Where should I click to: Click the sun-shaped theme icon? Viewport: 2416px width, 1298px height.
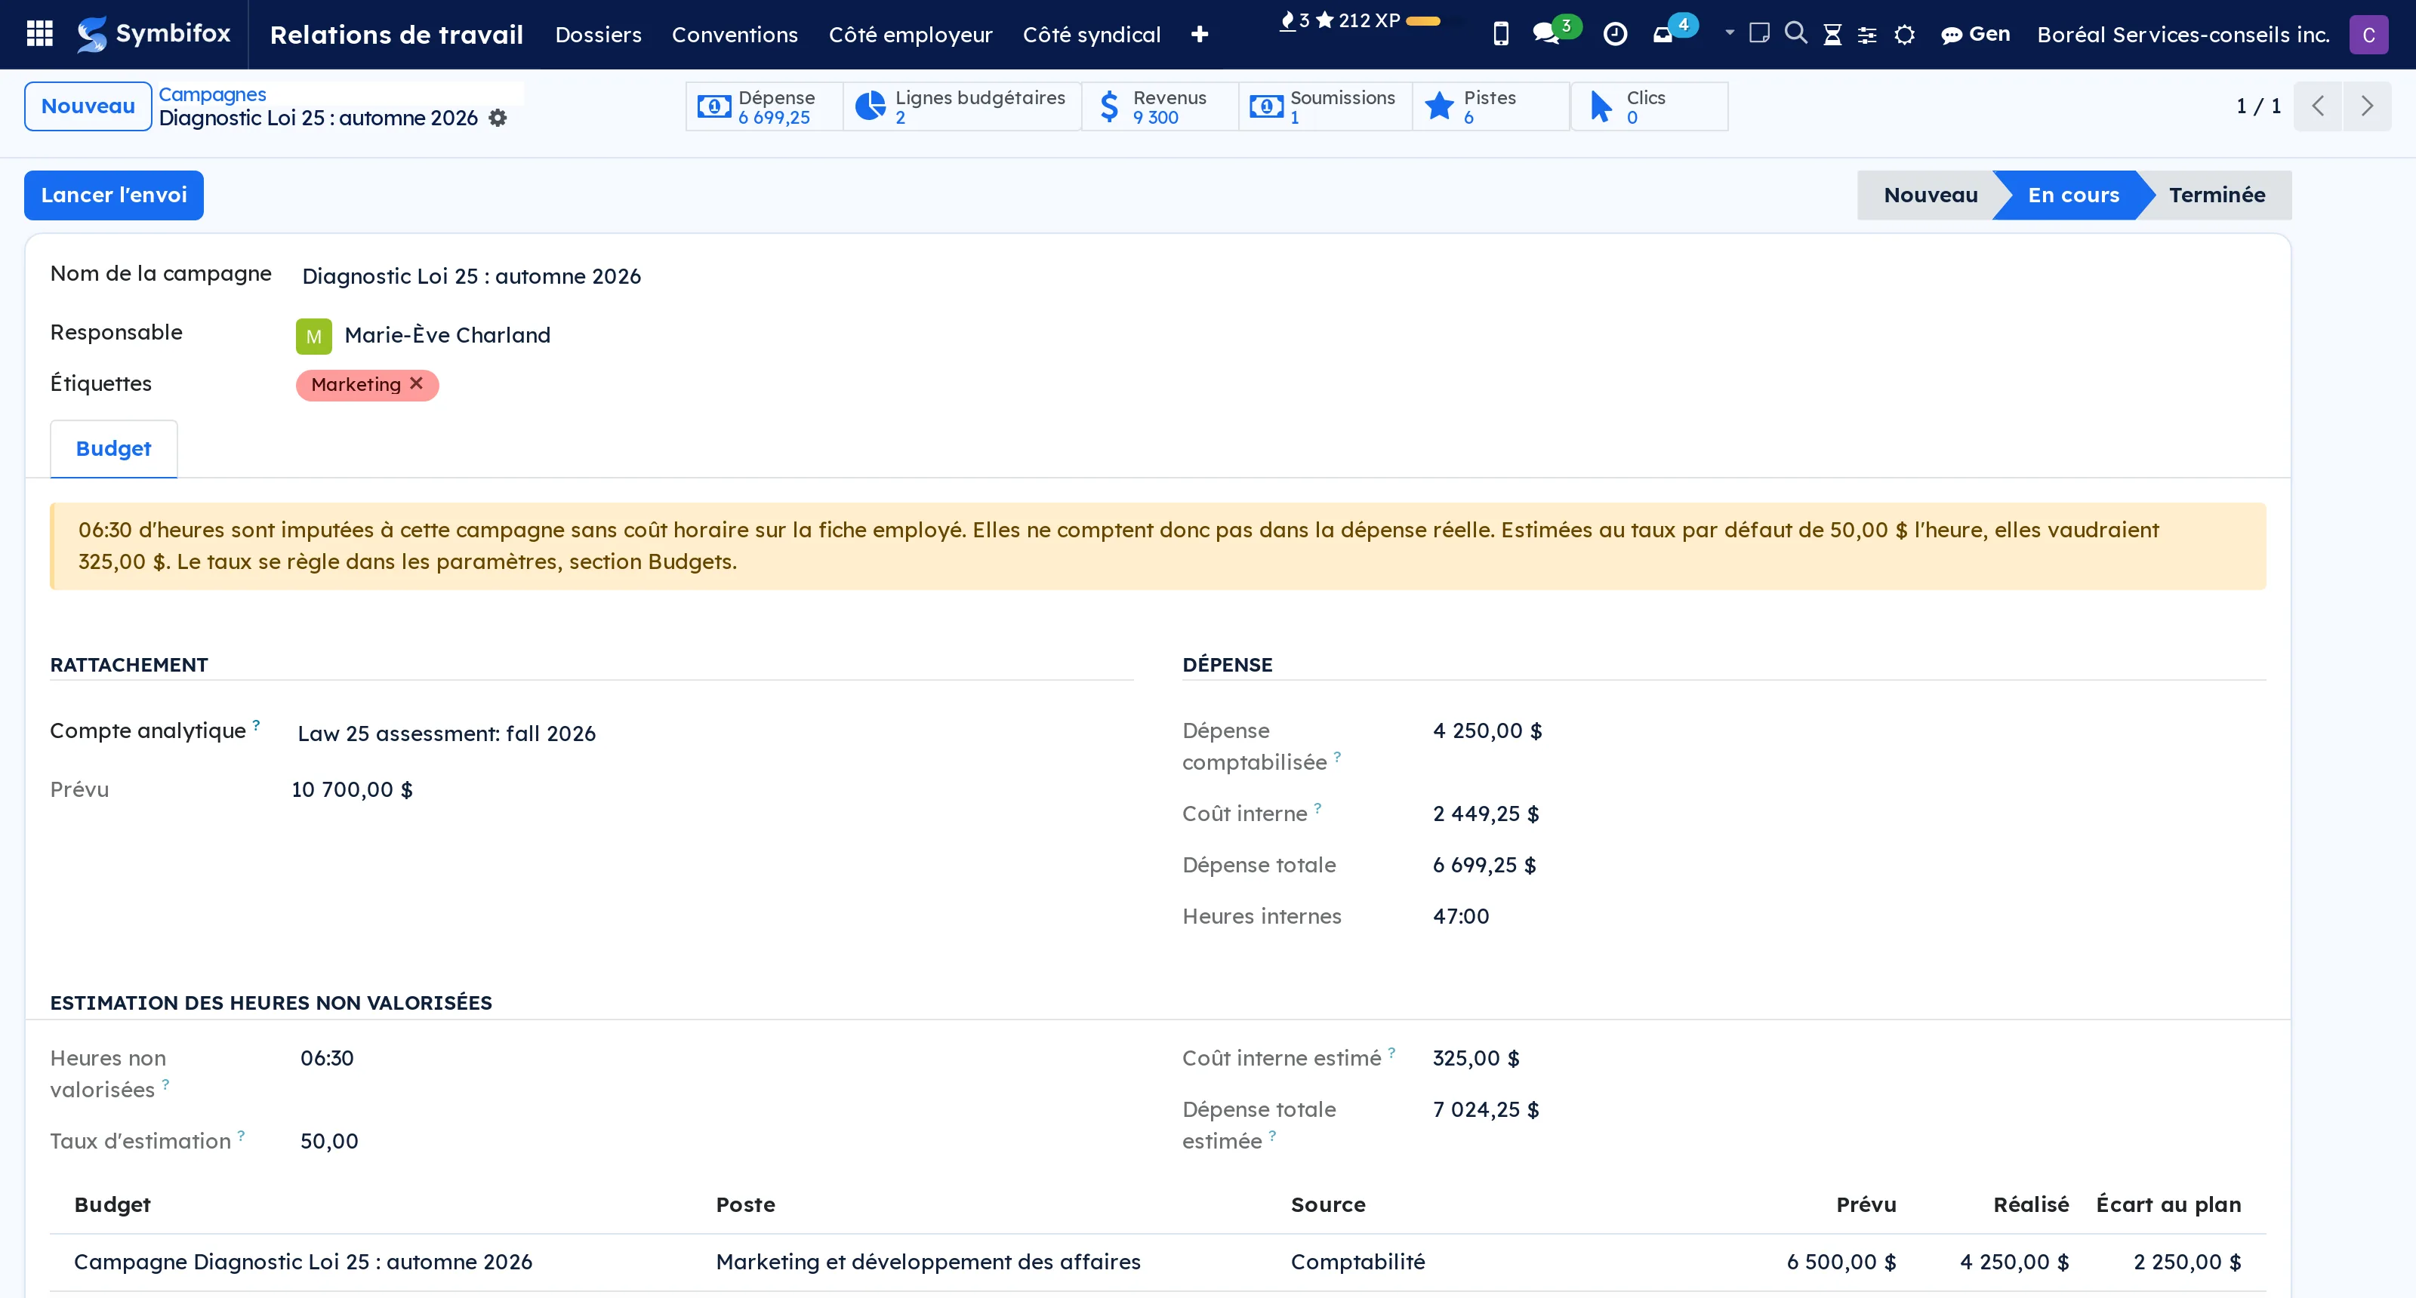click(x=1904, y=35)
